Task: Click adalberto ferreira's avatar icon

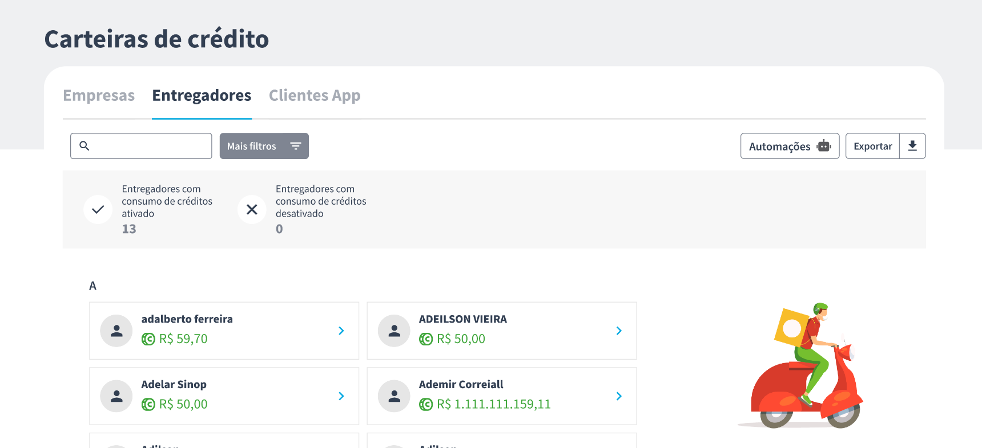Action: tap(116, 331)
